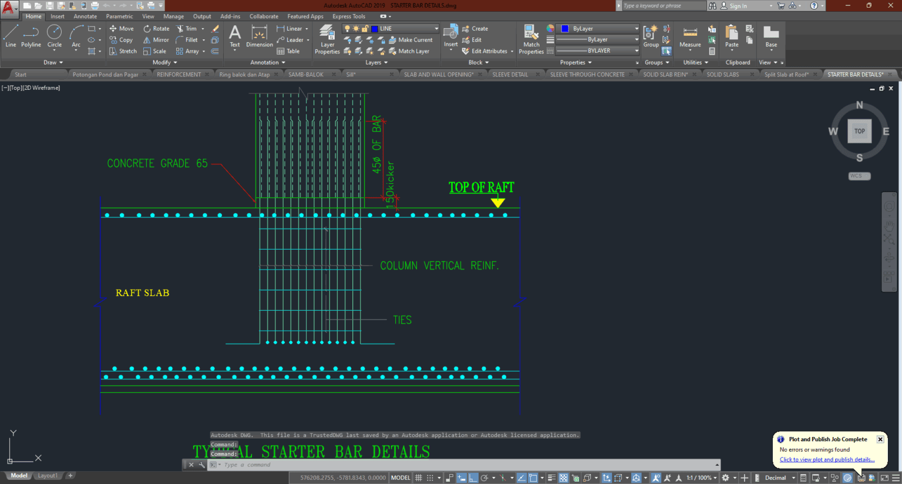
Task: Select the Move tool
Action: 122,28
